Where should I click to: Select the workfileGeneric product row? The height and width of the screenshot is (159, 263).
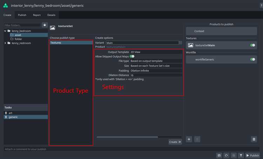[221, 59]
